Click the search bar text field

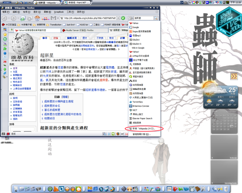click(x=144, y=18)
